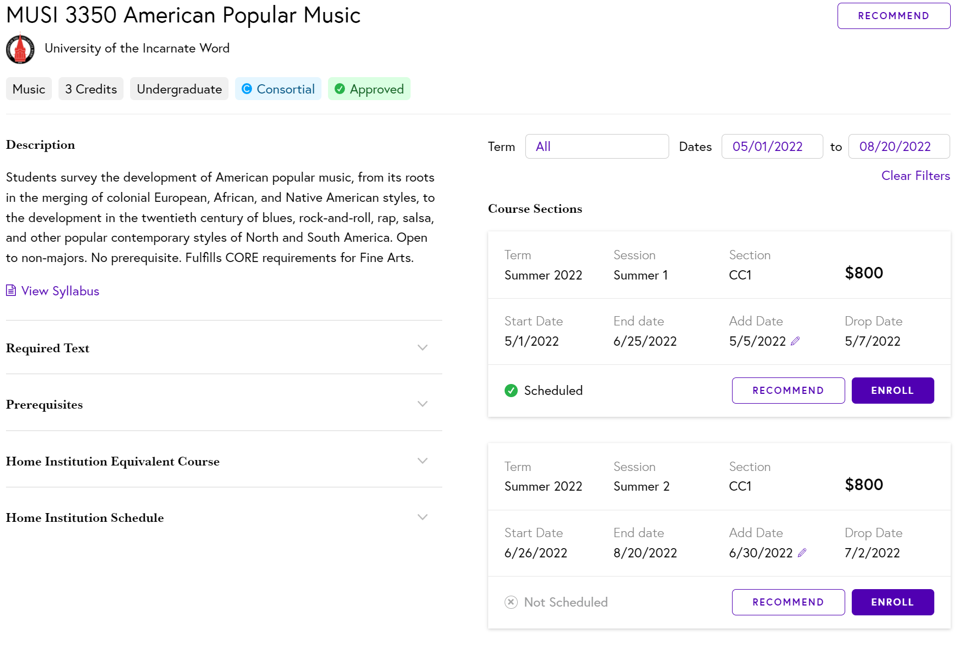960x646 pixels.
Task: Enroll in the Summer 2 section
Action: pyautogui.click(x=893, y=602)
